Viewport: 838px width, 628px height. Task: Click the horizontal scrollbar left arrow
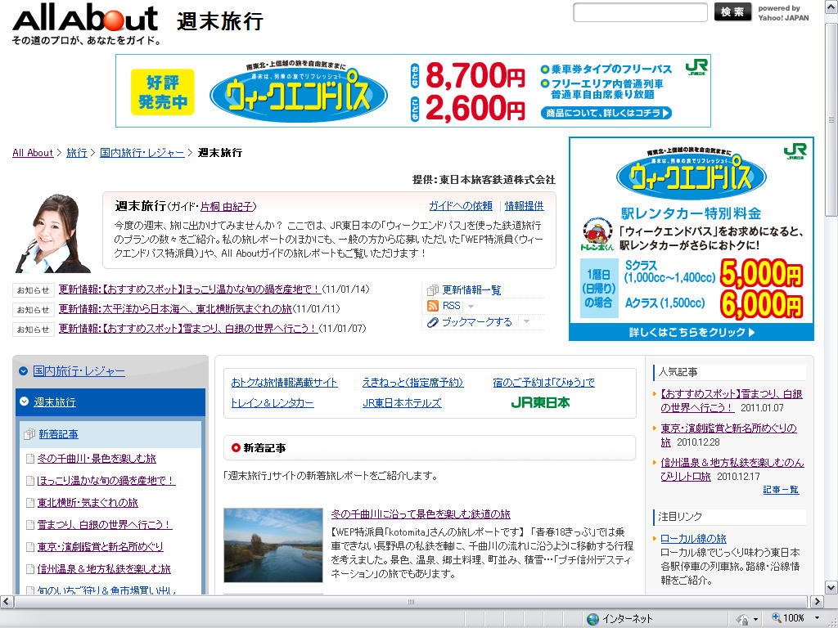click(x=6, y=602)
